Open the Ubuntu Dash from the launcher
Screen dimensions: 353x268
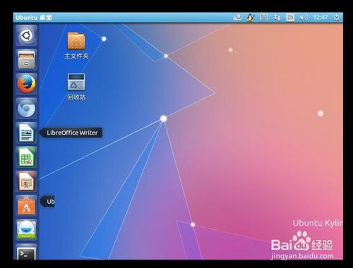point(26,36)
